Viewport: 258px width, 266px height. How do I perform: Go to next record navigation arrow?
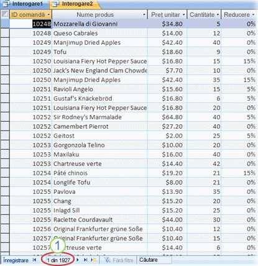pyautogui.click(x=78, y=260)
